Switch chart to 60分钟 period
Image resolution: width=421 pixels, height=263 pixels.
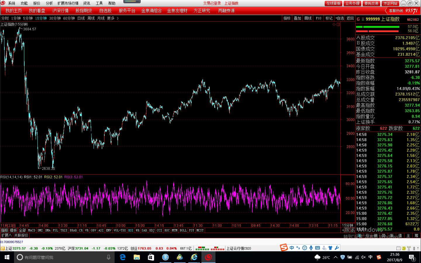pos(69,18)
